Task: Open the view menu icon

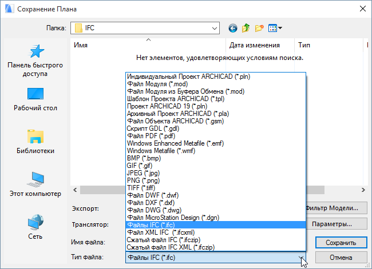Action: [275, 28]
